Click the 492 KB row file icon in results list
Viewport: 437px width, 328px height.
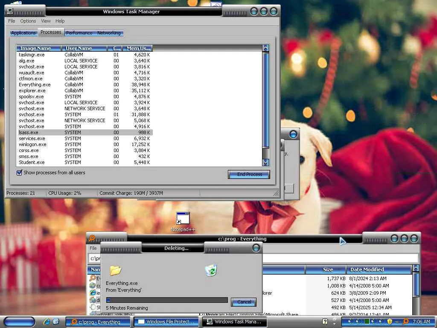93,307
